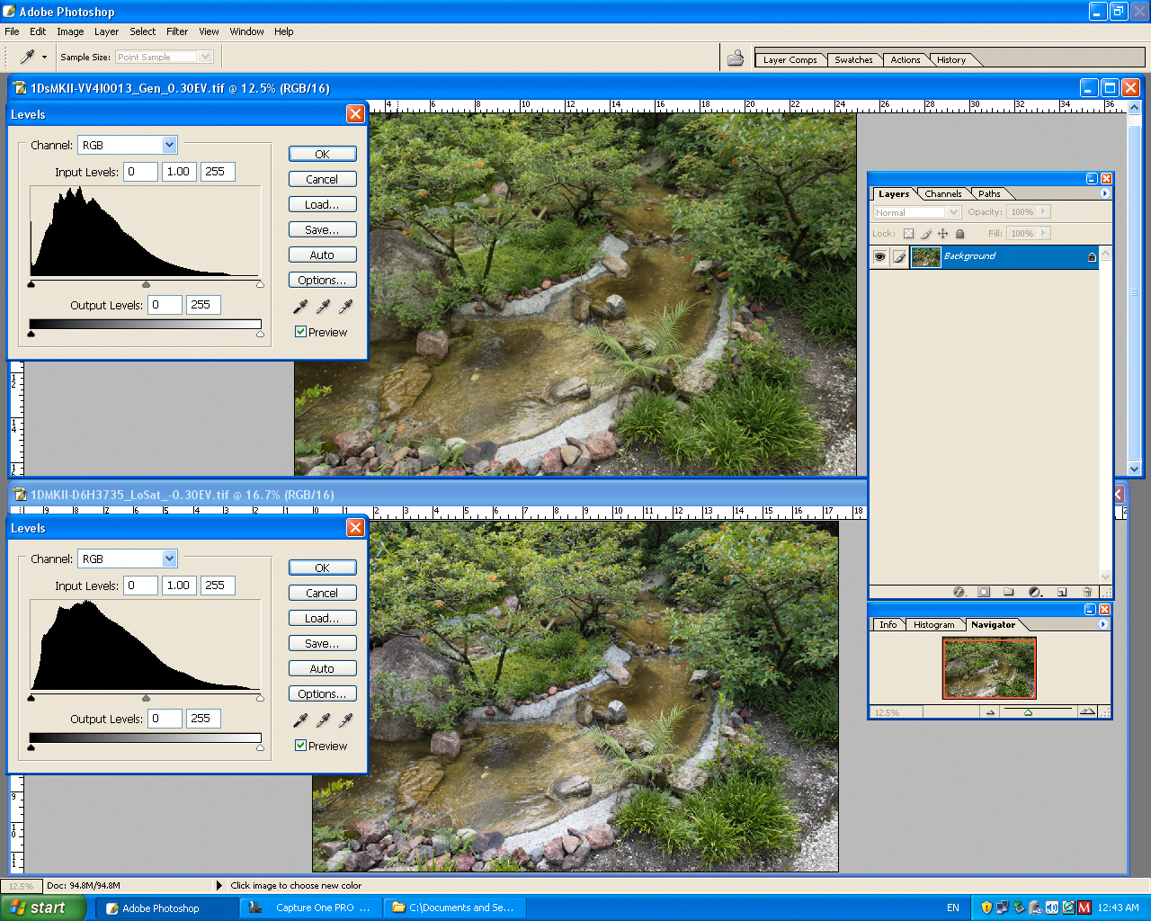This screenshot has height=921, width=1151.
Task: Toggle lock all in Layers panel
Action: pos(959,234)
